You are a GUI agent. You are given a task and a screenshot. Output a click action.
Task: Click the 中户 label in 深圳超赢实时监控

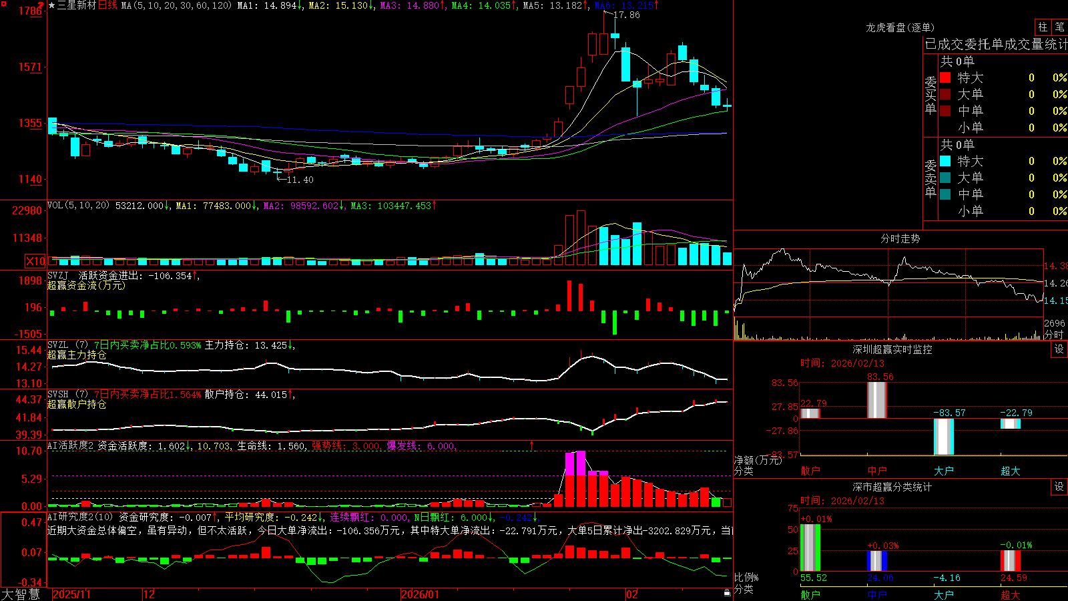(x=877, y=471)
